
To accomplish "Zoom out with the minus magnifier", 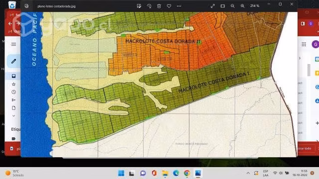I will tap(233, 6).
